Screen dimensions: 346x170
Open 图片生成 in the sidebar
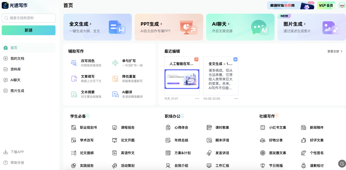coord(28,91)
